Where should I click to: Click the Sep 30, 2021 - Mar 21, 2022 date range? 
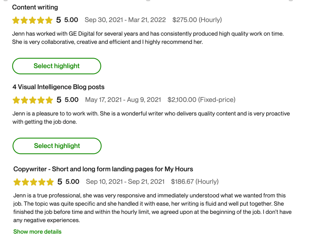click(x=125, y=20)
